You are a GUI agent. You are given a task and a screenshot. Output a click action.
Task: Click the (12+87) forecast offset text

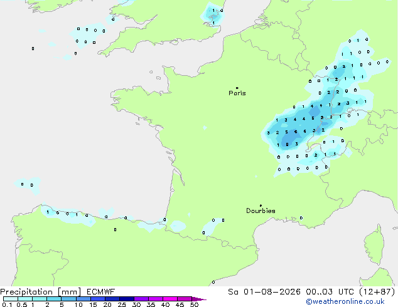pyautogui.click(x=377, y=292)
